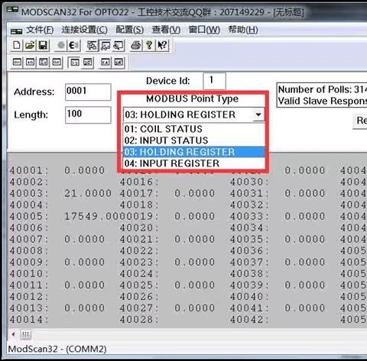
Task: Create a new document via toolbar icon
Action: (17, 46)
